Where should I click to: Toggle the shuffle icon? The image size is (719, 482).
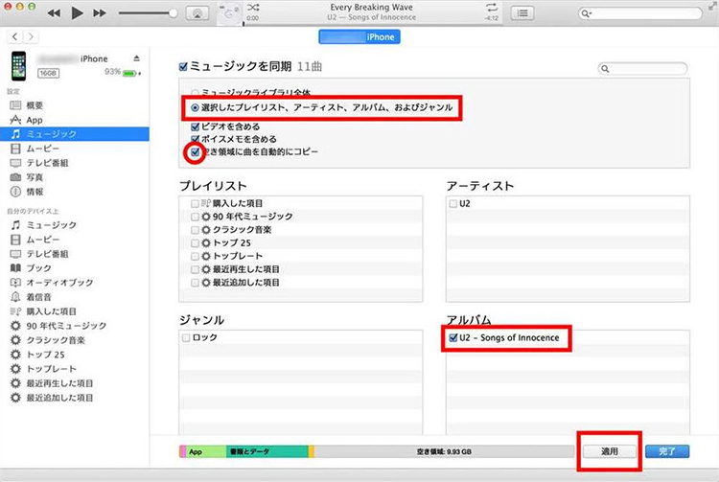point(253,8)
